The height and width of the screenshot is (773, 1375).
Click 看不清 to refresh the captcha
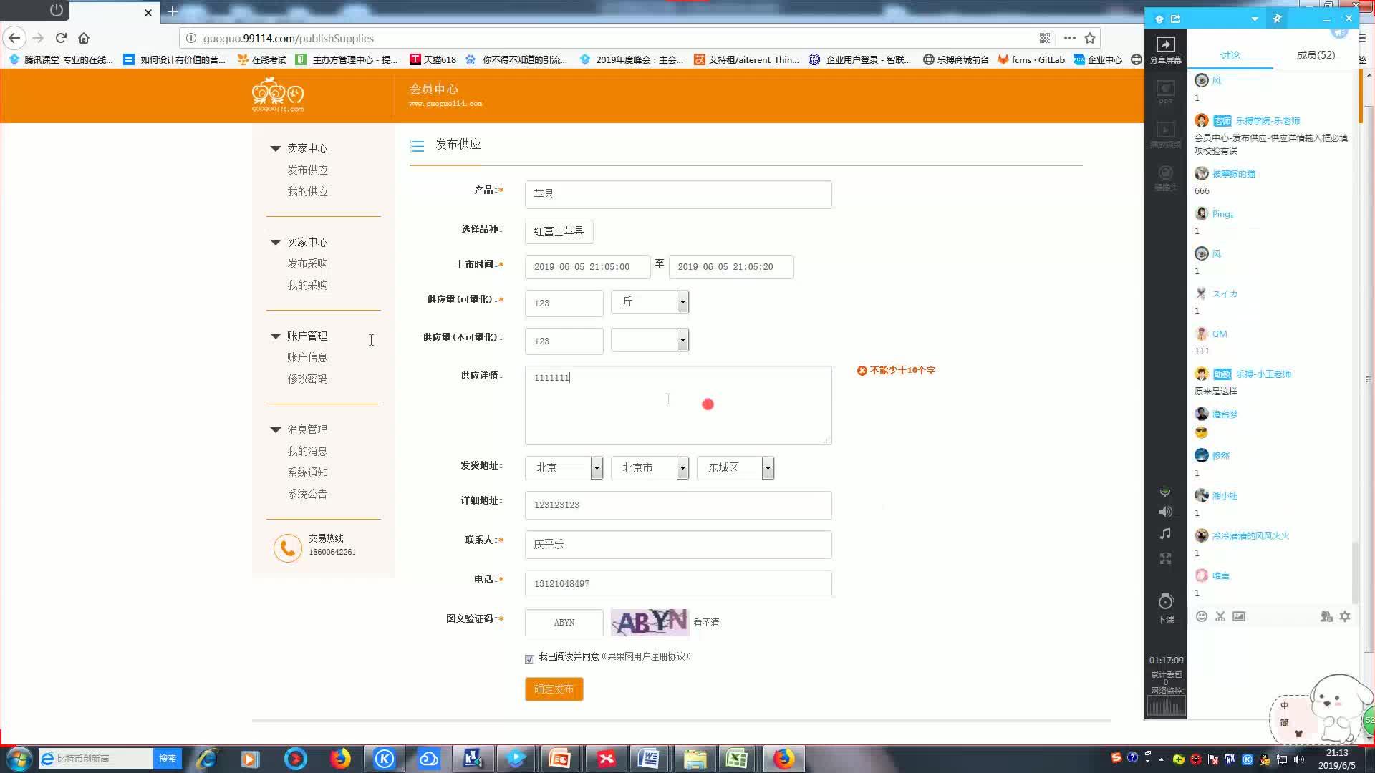point(706,623)
